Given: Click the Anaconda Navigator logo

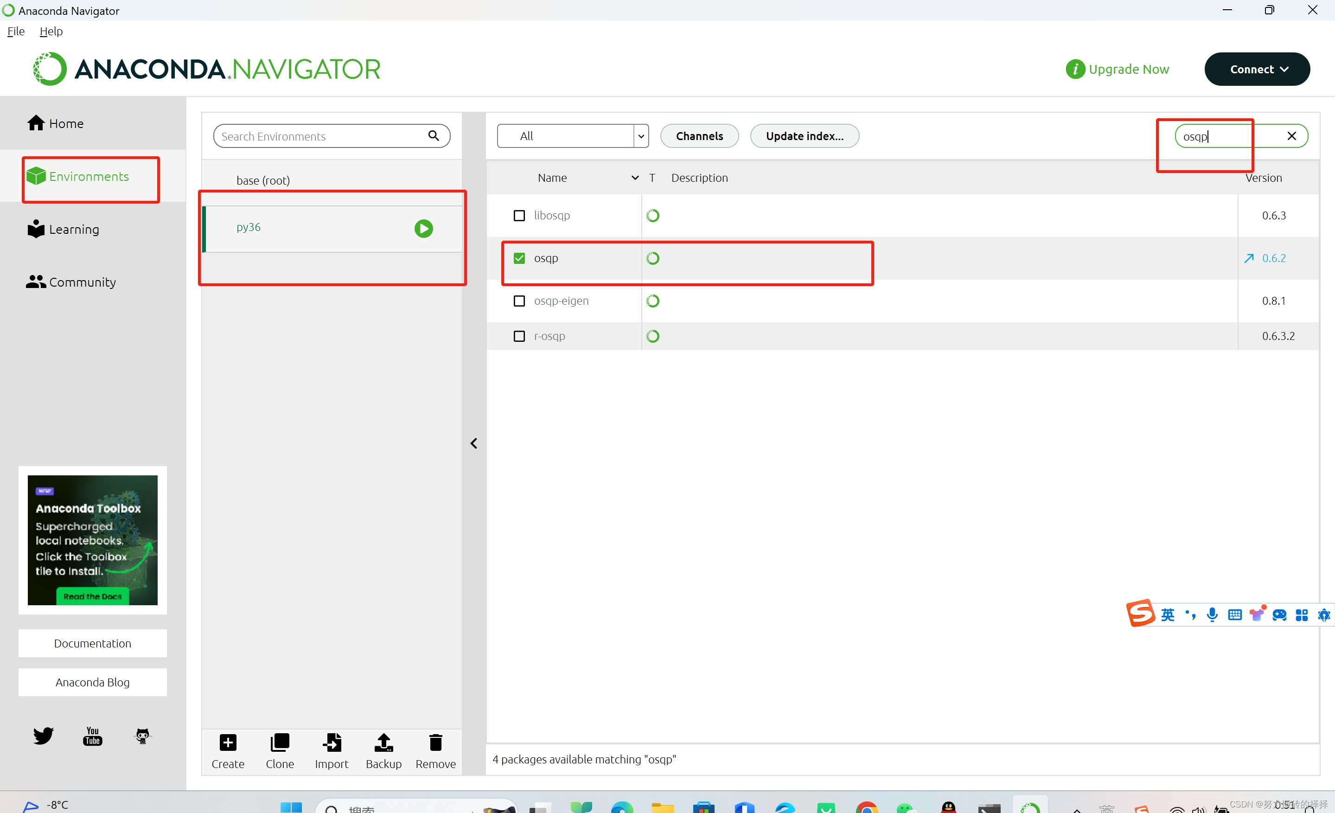Looking at the screenshot, I should [206, 69].
